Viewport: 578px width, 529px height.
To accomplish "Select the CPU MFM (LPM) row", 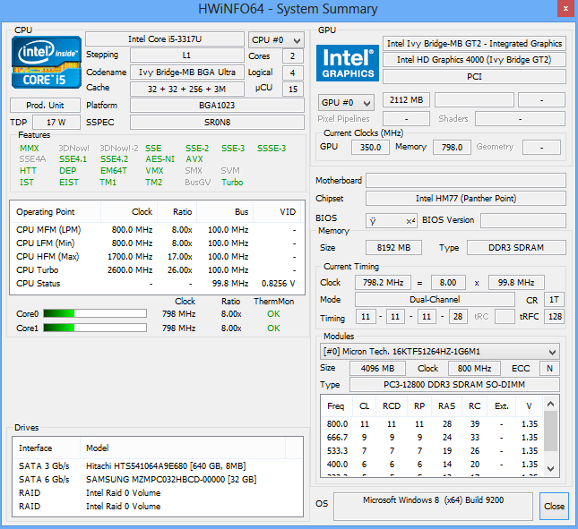I will (x=157, y=230).
